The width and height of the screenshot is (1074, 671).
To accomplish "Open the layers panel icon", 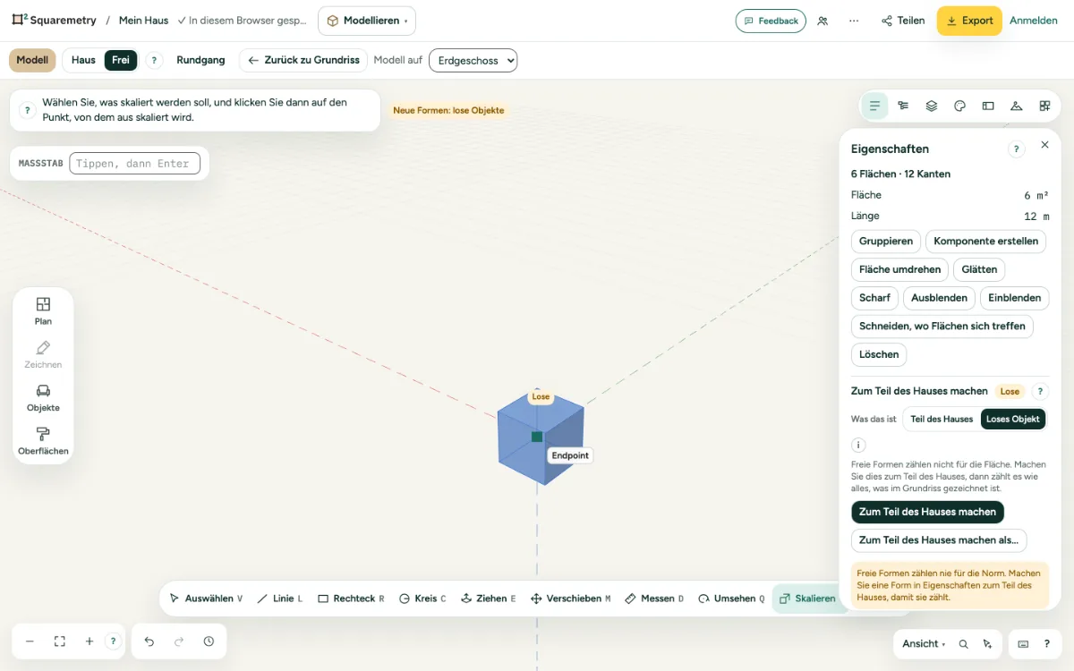I will coord(932,106).
